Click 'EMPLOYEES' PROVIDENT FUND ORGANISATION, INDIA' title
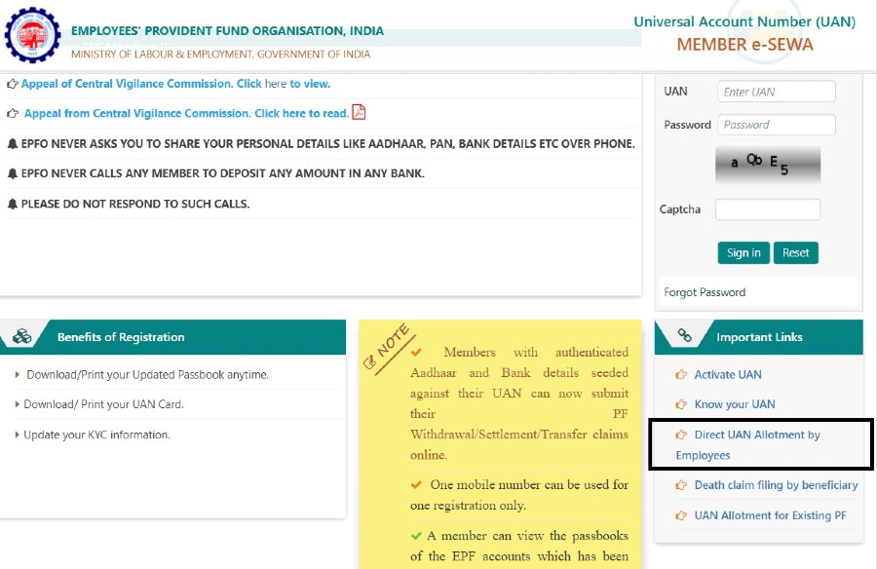 coord(227,31)
